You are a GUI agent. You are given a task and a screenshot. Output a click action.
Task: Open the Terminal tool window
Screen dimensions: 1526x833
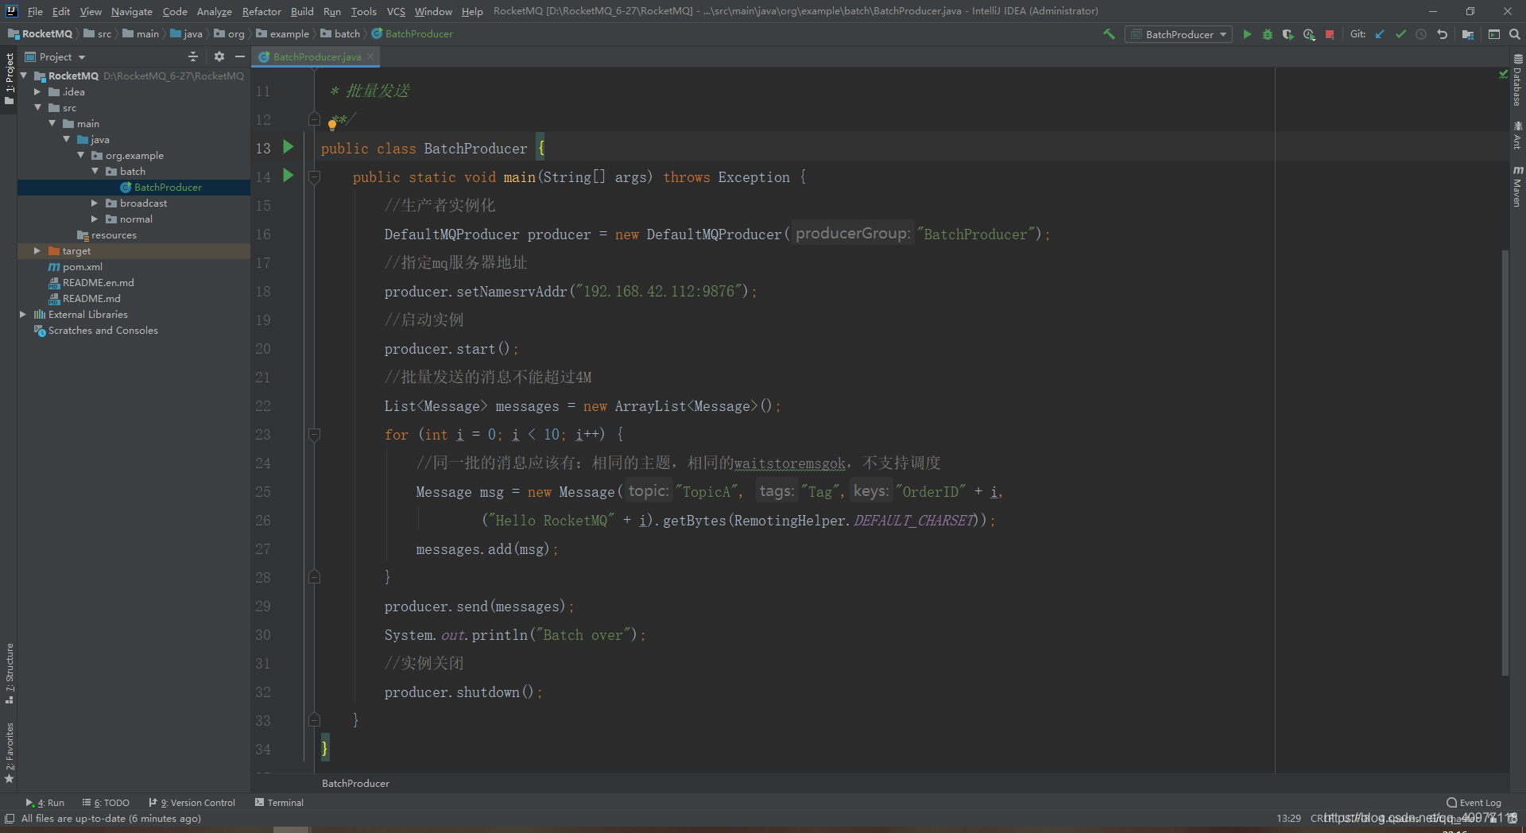pyautogui.click(x=279, y=803)
